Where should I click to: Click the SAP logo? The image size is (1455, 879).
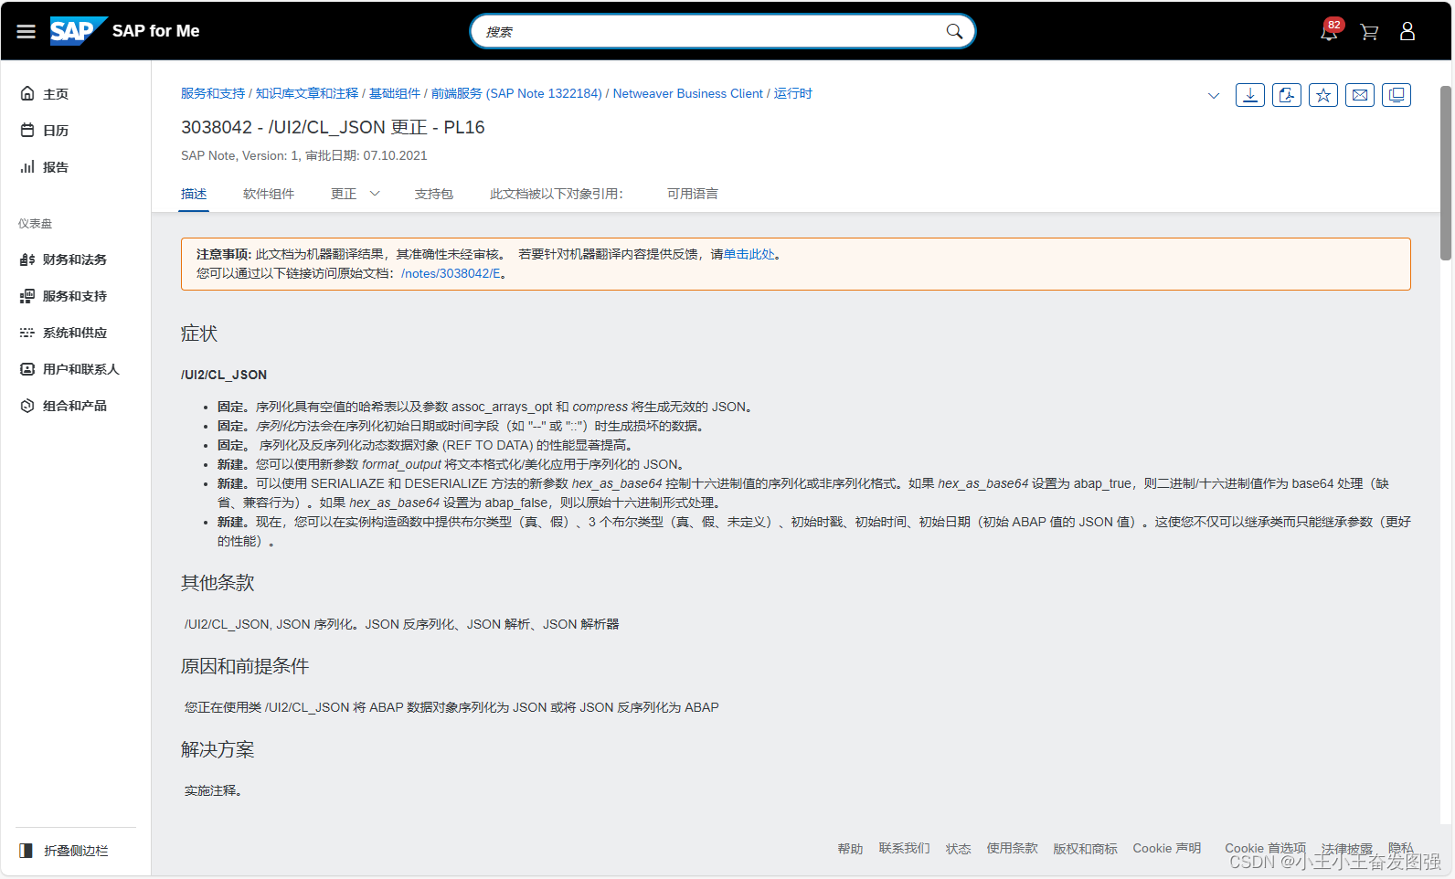[78, 31]
